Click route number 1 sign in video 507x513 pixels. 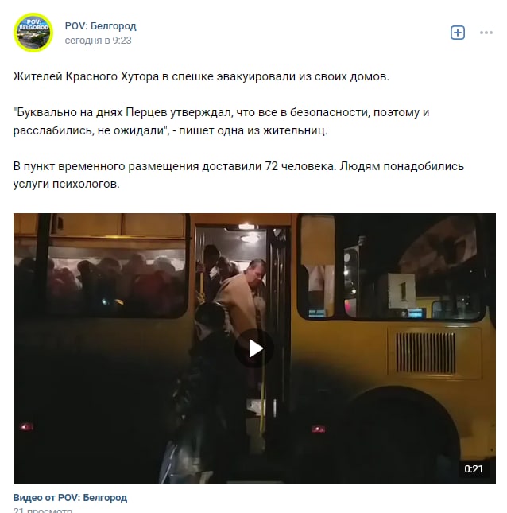402,291
